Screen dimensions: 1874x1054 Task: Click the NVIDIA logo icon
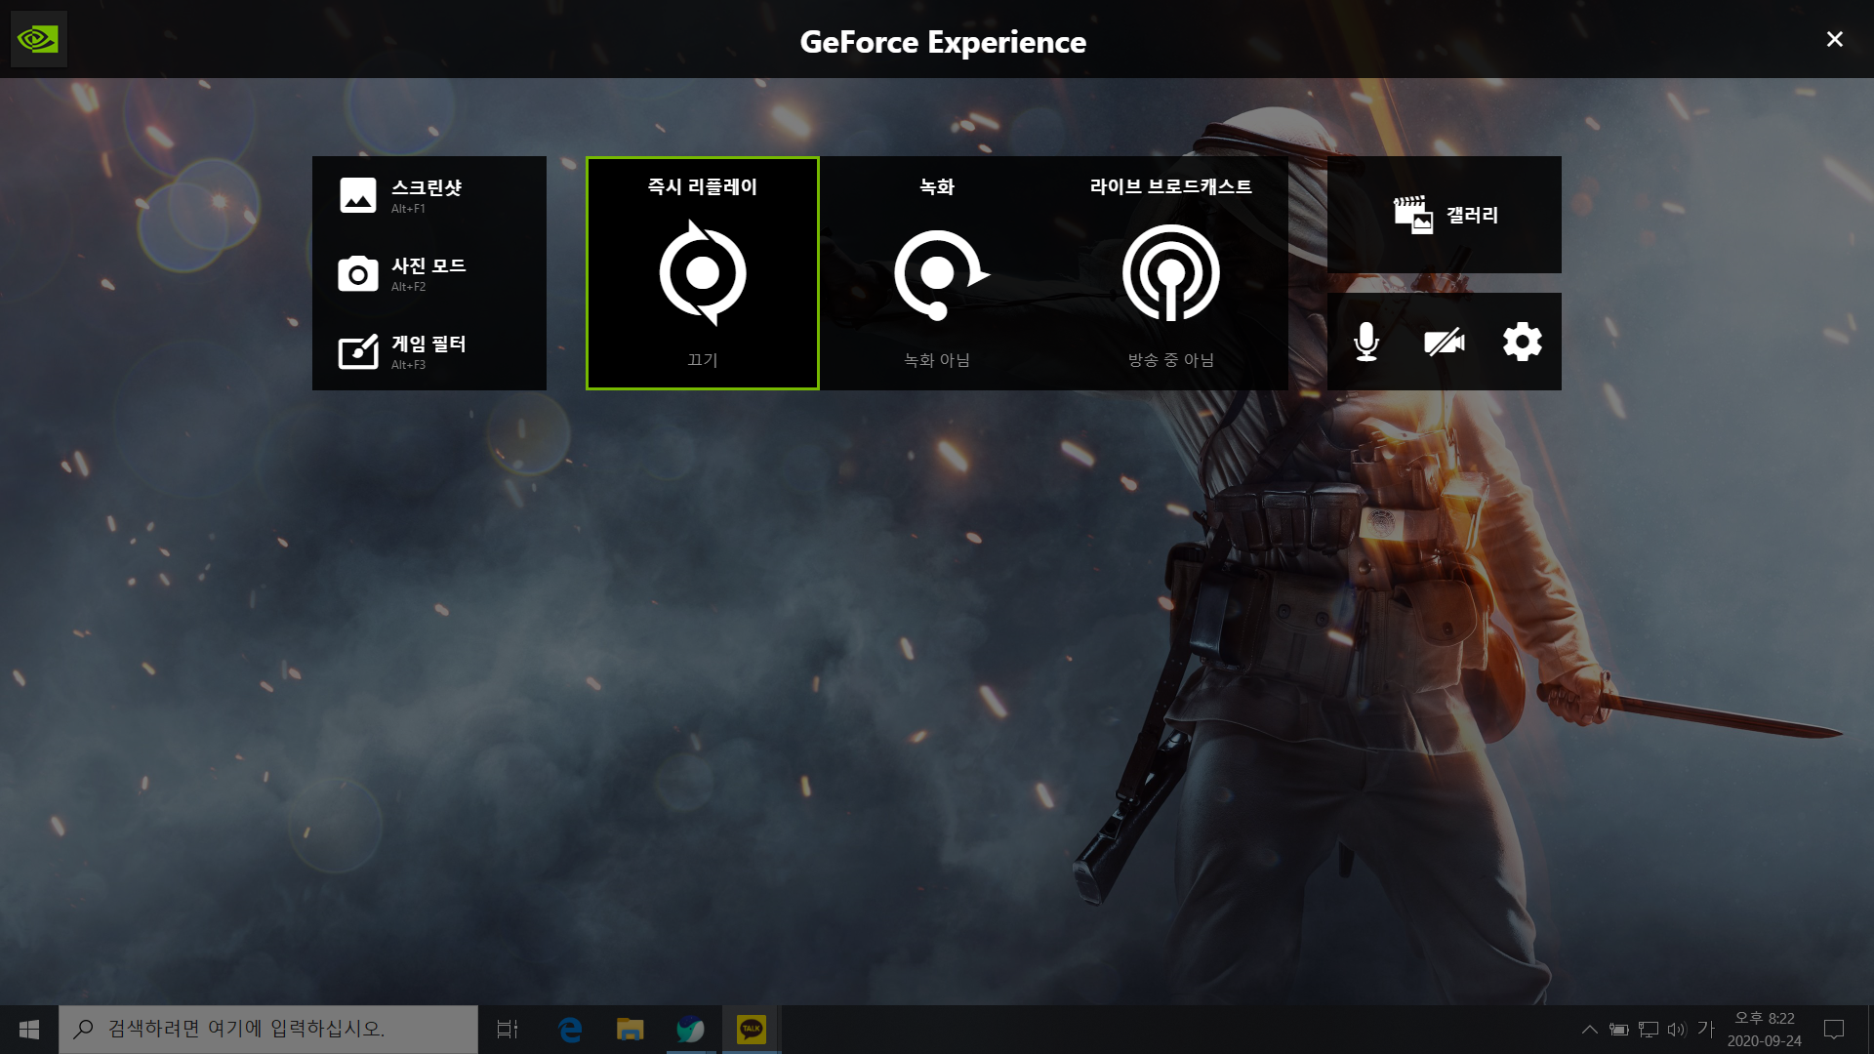(38, 39)
